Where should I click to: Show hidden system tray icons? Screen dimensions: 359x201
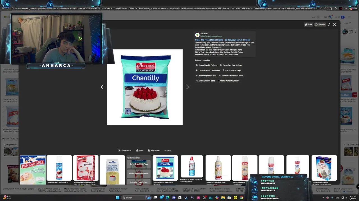click(x=323, y=198)
